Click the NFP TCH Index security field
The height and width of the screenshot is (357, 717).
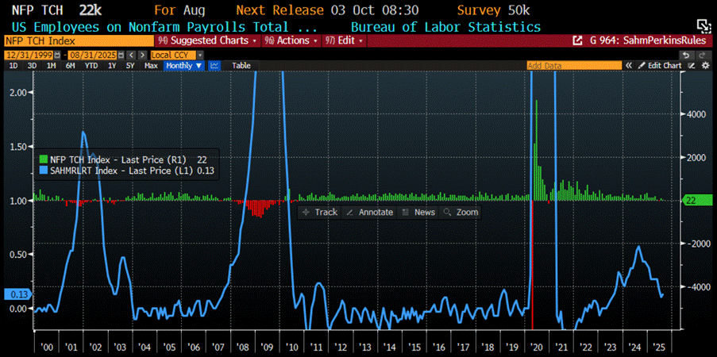pos(79,40)
